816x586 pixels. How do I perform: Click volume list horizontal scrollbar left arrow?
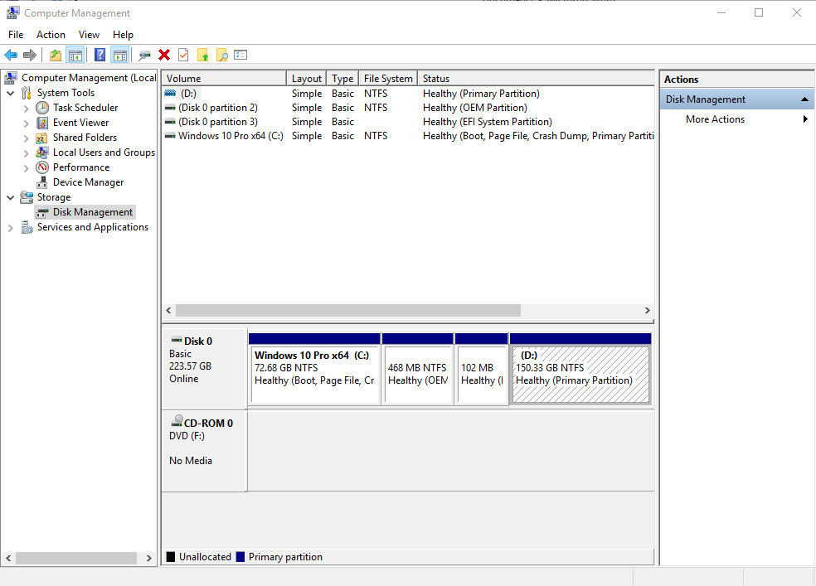click(x=168, y=311)
